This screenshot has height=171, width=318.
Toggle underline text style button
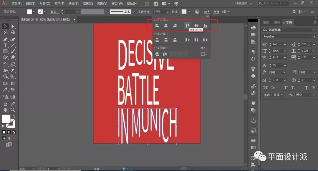(x=306, y=88)
